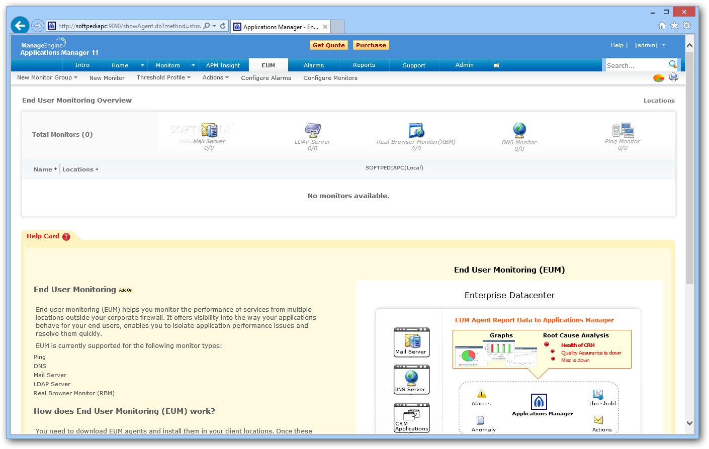Select the LDAP Server monitor icon
Image resolution: width=709 pixels, height=449 pixels.
tap(313, 130)
